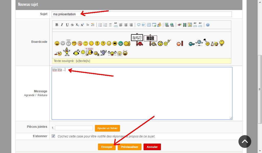Click Réduire to shrink message box
This screenshot has height=153, width=262.
(42, 95)
